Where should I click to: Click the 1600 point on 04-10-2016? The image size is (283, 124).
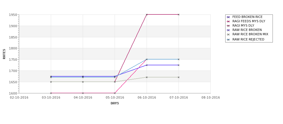tap(83, 93)
